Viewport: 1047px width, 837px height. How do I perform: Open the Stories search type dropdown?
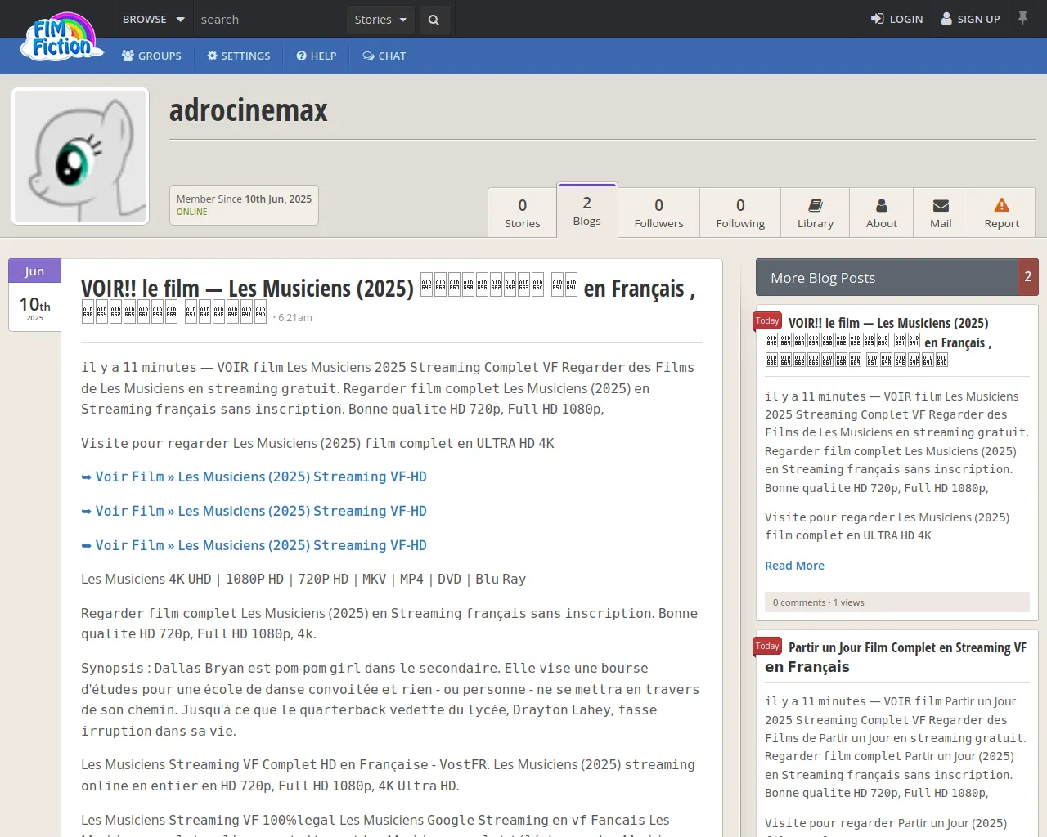(380, 20)
